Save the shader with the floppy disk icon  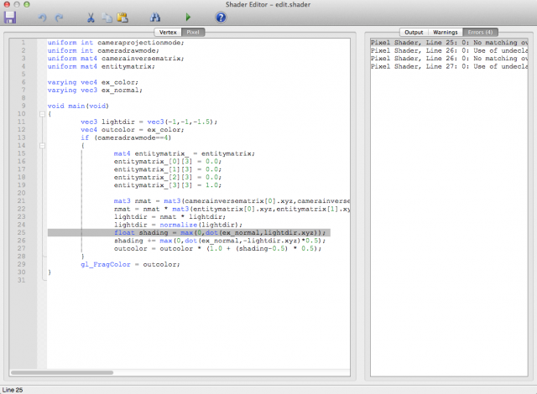coord(10,15)
